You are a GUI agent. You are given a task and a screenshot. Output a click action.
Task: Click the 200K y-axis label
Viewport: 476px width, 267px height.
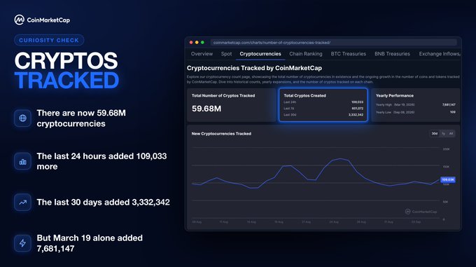click(447, 149)
